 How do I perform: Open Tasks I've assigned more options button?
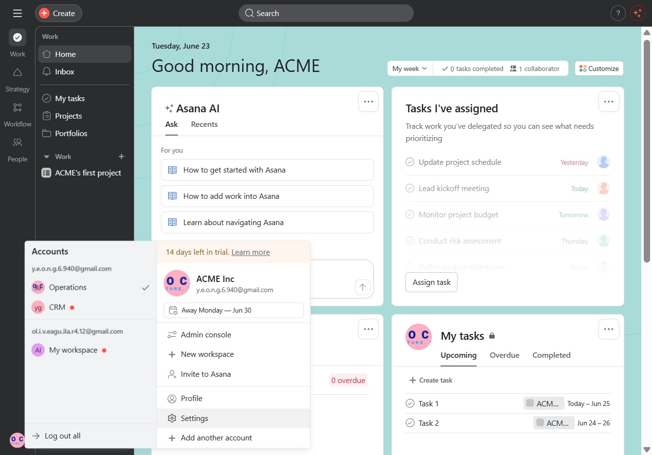pos(609,102)
